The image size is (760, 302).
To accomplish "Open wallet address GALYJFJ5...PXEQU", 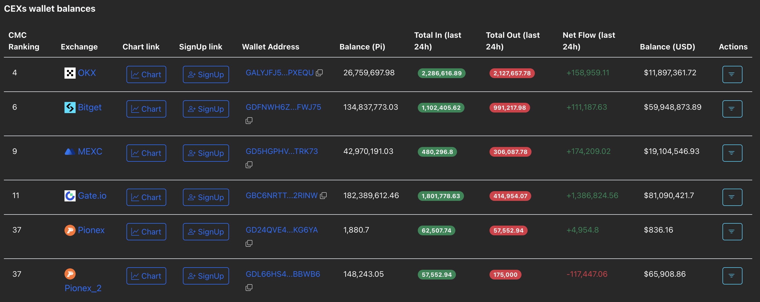I will pos(280,73).
